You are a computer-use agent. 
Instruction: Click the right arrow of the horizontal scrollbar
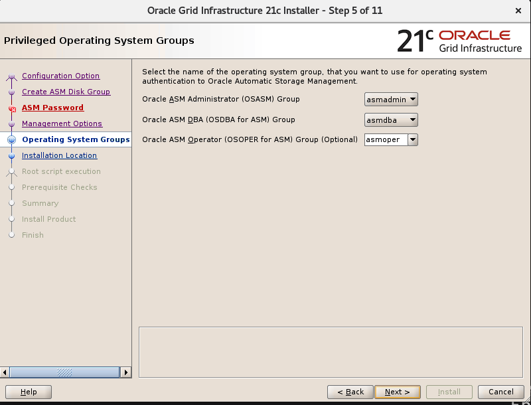pyautogui.click(x=126, y=372)
